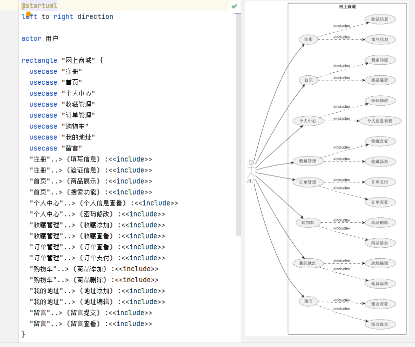
Task: Click the 填写信息 oval in the diagram
Action: (380, 40)
